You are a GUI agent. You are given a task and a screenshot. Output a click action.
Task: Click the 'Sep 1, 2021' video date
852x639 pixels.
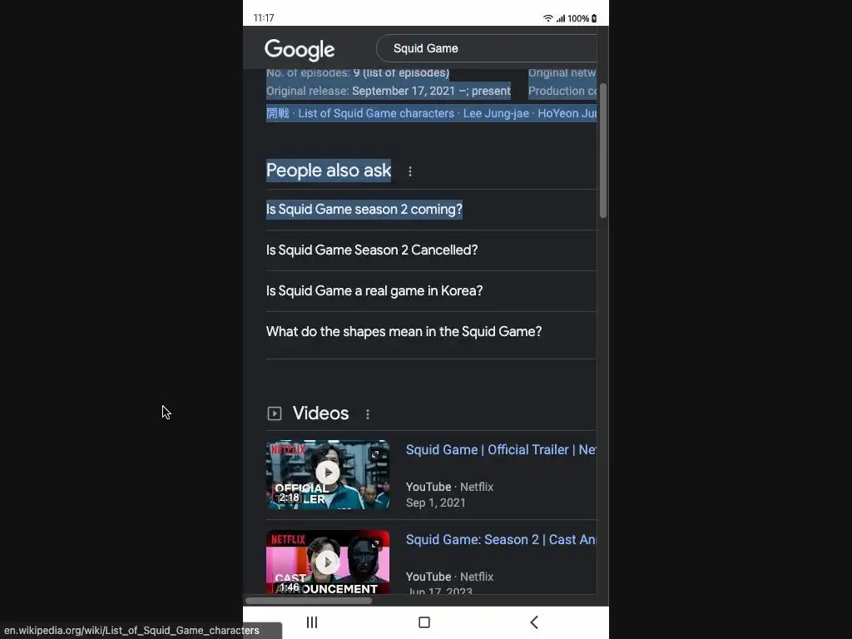pos(436,503)
